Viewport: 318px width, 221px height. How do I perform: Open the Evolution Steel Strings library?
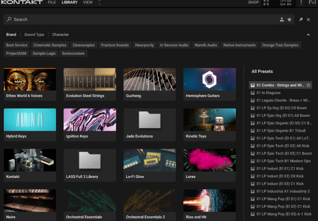[x=90, y=84]
